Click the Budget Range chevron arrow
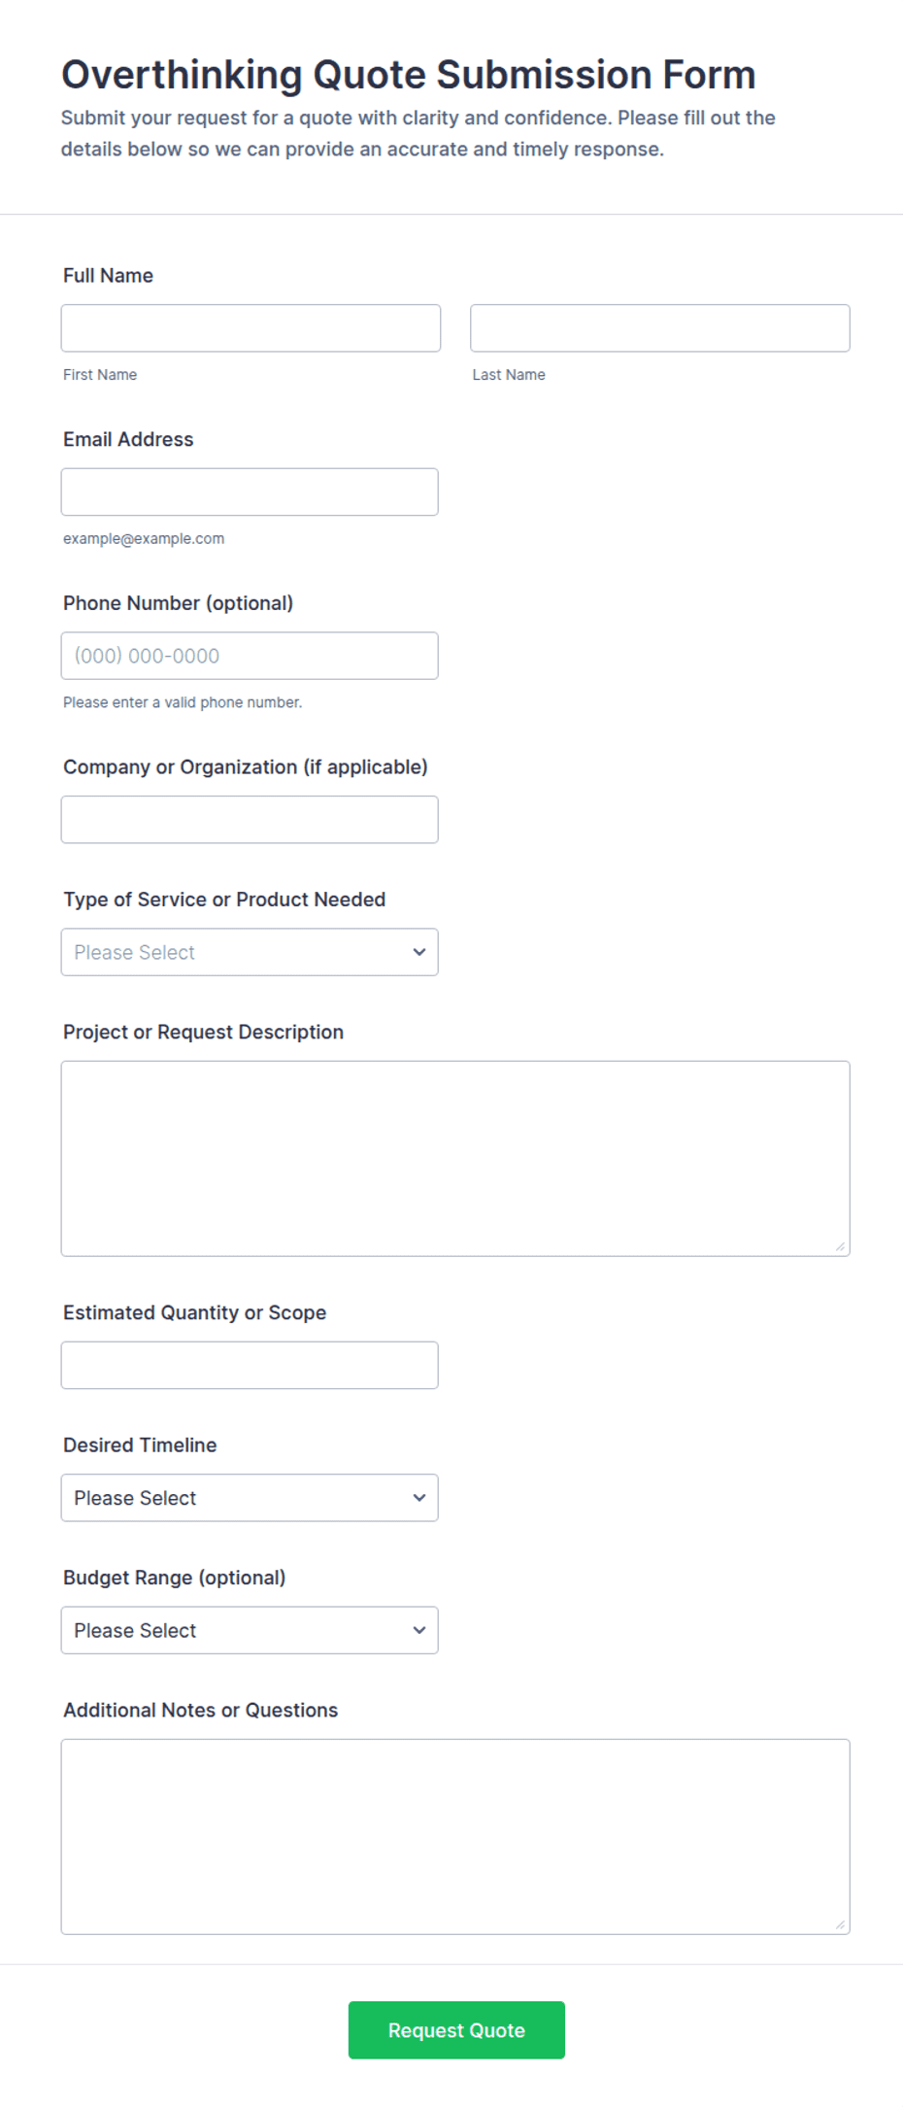This screenshot has width=903, height=2107. [x=419, y=1630]
